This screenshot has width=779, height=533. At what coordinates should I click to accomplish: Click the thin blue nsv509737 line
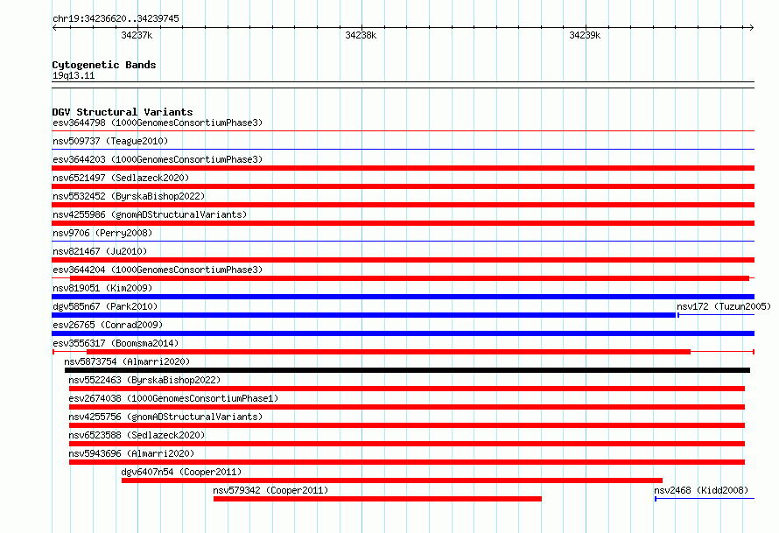[x=403, y=150]
